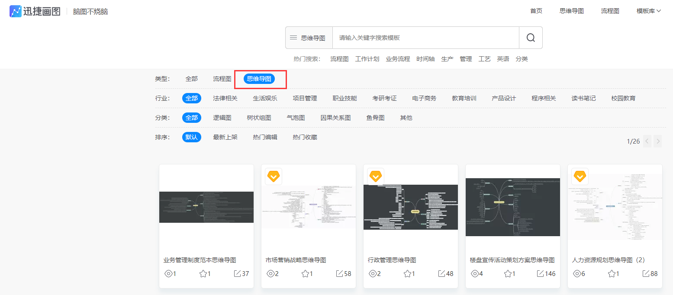Filter category by 气泡图
673x295 pixels.
click(296, 118)
